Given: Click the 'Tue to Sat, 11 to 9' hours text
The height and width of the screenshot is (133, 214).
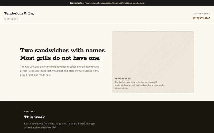Looking at the screenshot, I should 202,14.
